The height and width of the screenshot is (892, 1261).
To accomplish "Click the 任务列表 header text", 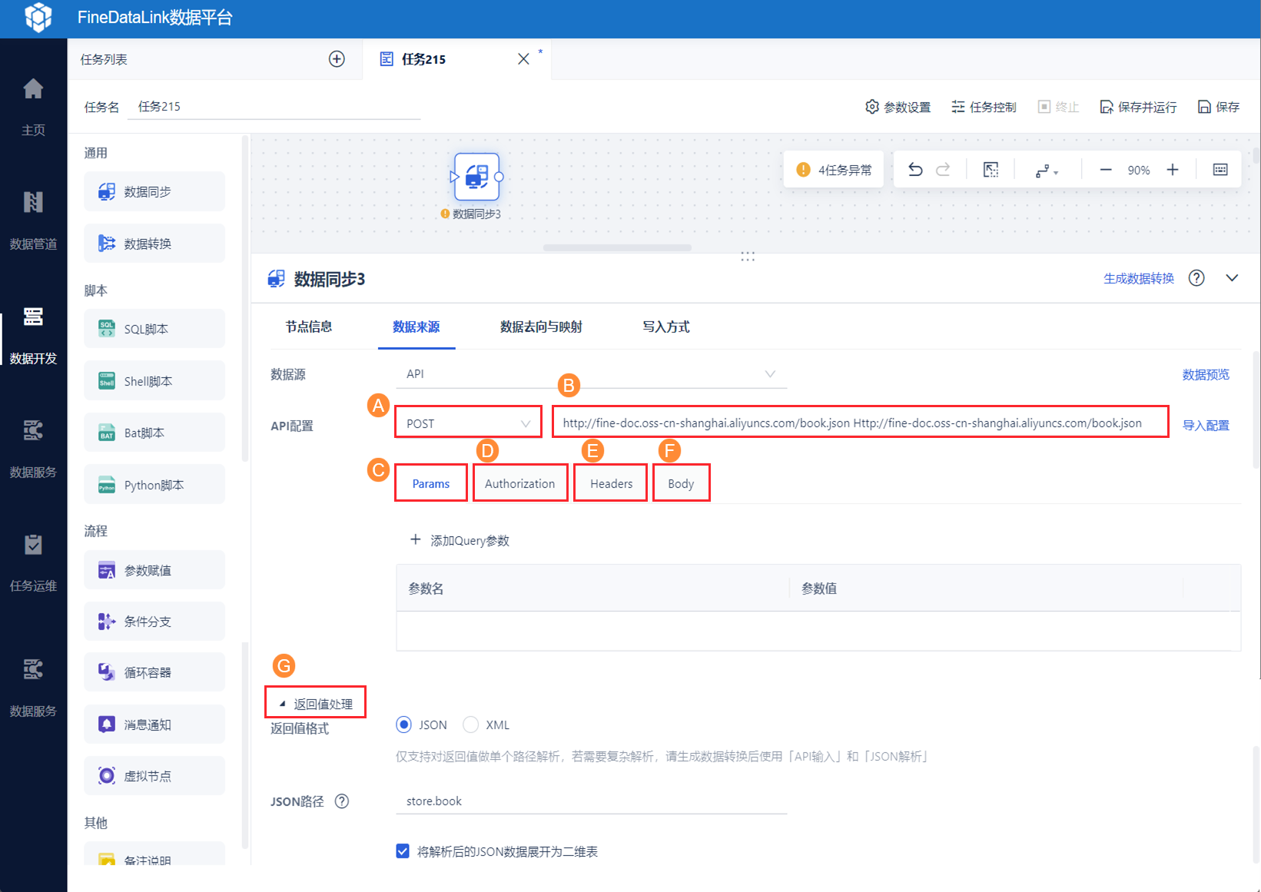I will (104, 59).
